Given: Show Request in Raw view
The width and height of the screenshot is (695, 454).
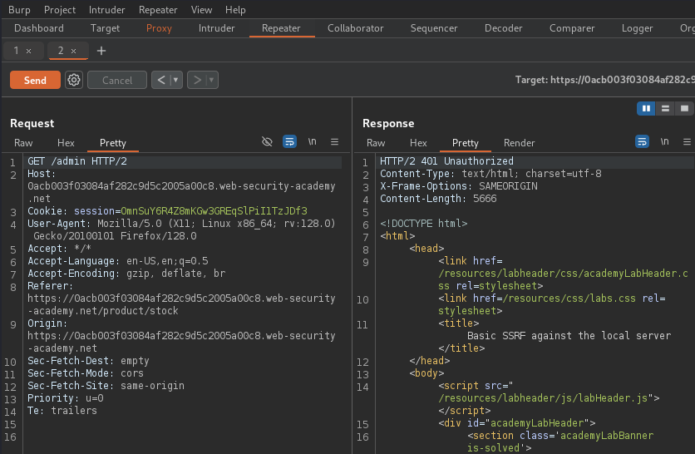Looking at the screenshot, I should [x=23, y=143].
